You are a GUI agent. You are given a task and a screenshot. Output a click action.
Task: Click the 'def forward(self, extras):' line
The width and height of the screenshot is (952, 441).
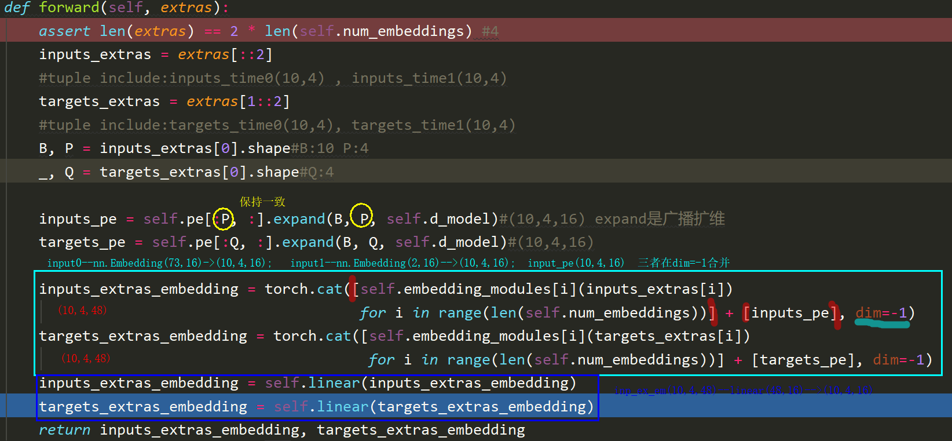(116, 8)
